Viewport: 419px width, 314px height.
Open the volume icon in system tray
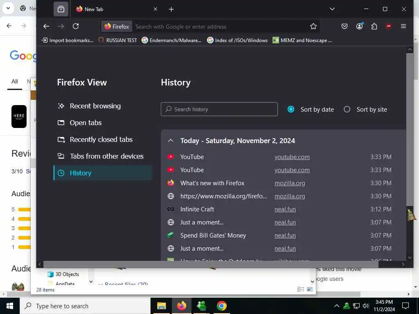[x=366, y=306]
